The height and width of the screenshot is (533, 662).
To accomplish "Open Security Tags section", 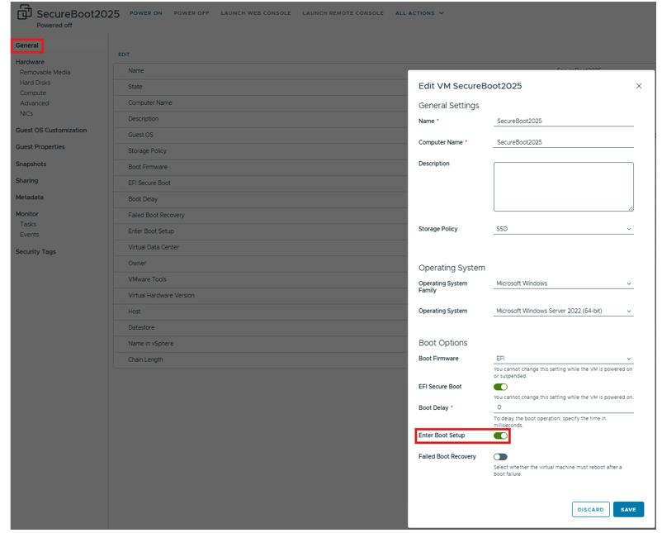I will pos(35,251).
